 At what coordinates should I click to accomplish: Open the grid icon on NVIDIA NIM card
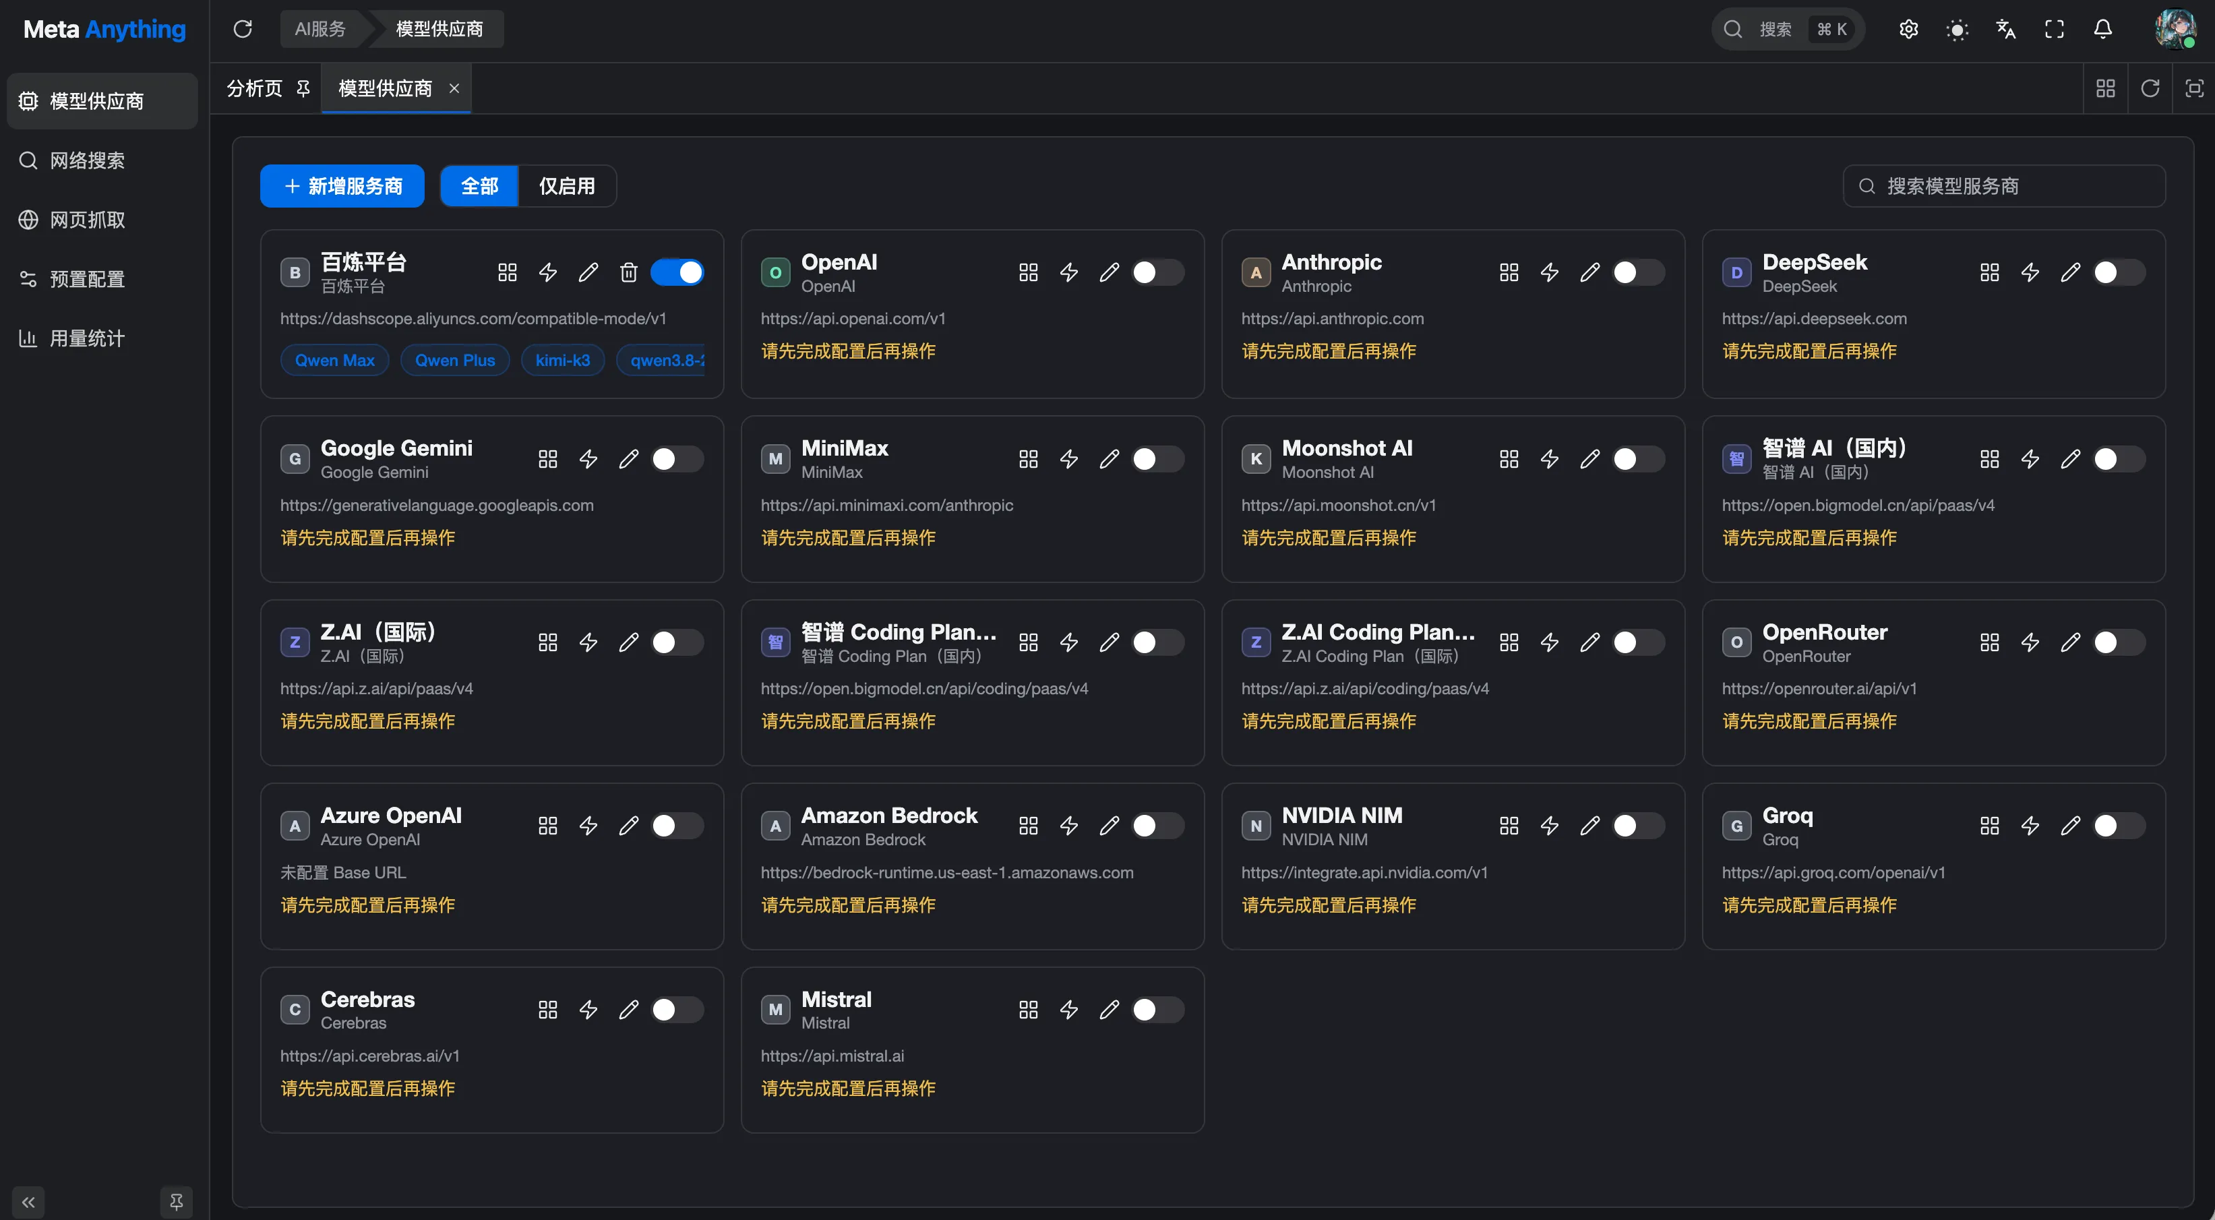[1509, 826]
